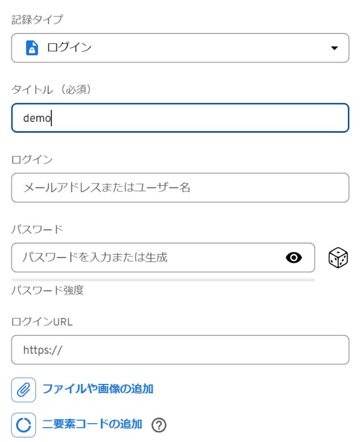Click the パスワード強度 label
Image resolution: width=360 pixels, height=442 pixels.
click(x=48, y=290)
